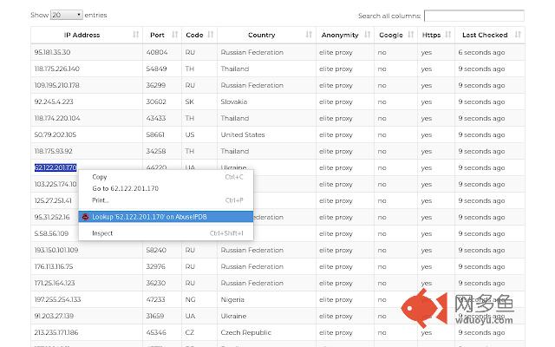Select IP address 92.245.4.223

tap(54, 101)
